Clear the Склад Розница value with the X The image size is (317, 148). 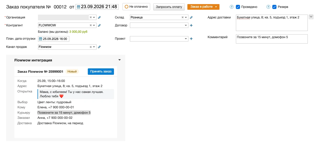point(182,17)
